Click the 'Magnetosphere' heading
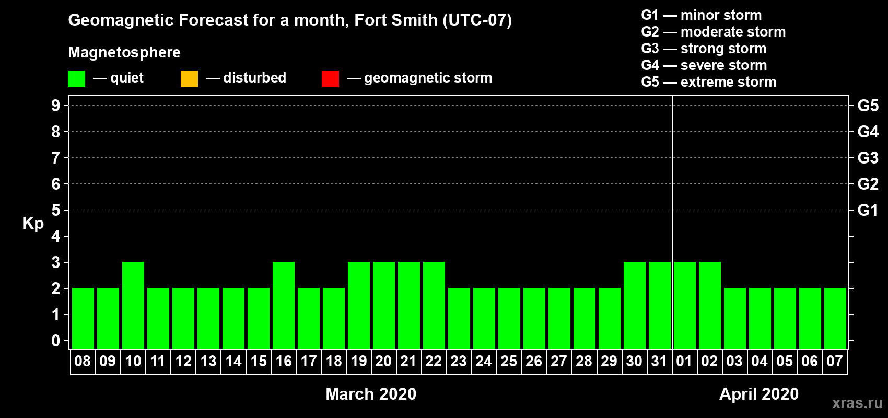Viewport: 888px width, 418px height. (124, 52)
